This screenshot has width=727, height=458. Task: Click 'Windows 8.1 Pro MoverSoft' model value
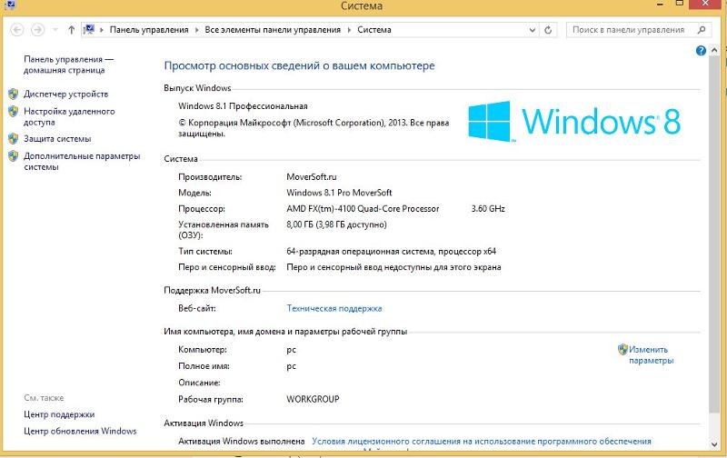pos(339,193)
